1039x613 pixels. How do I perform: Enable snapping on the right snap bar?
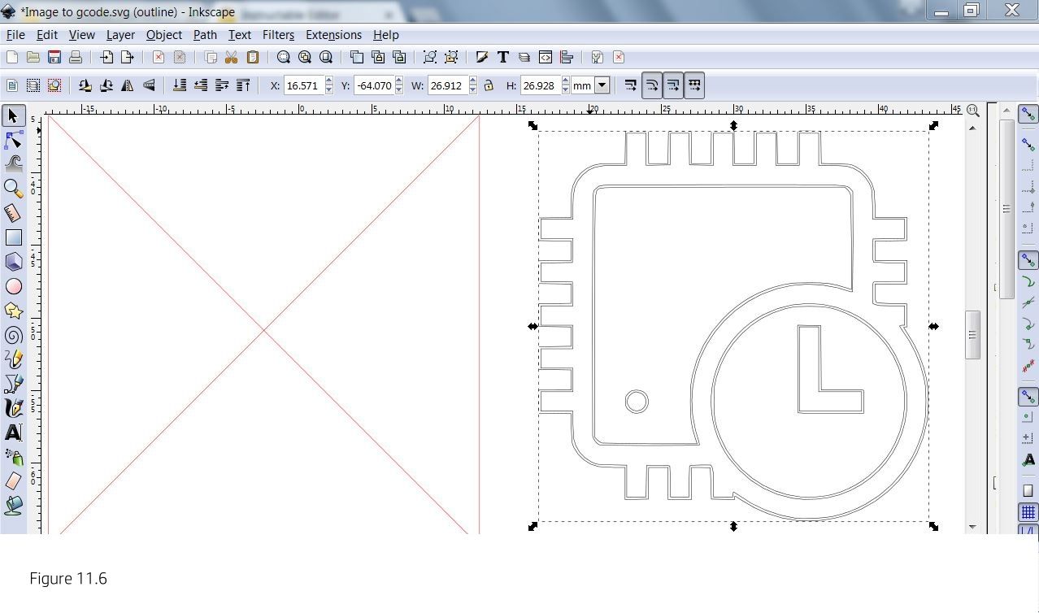[1028, 114]
